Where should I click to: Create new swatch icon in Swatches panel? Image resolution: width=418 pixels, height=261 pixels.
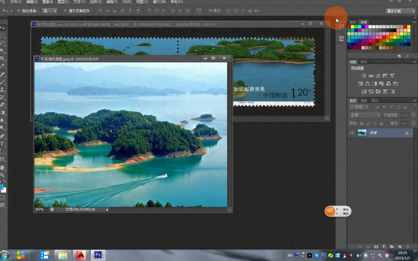click(399, 56)
